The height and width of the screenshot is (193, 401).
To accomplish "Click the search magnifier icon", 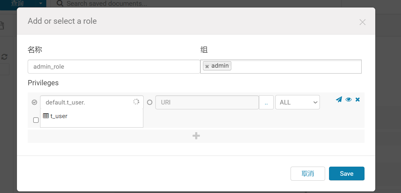I will [60, 4].
